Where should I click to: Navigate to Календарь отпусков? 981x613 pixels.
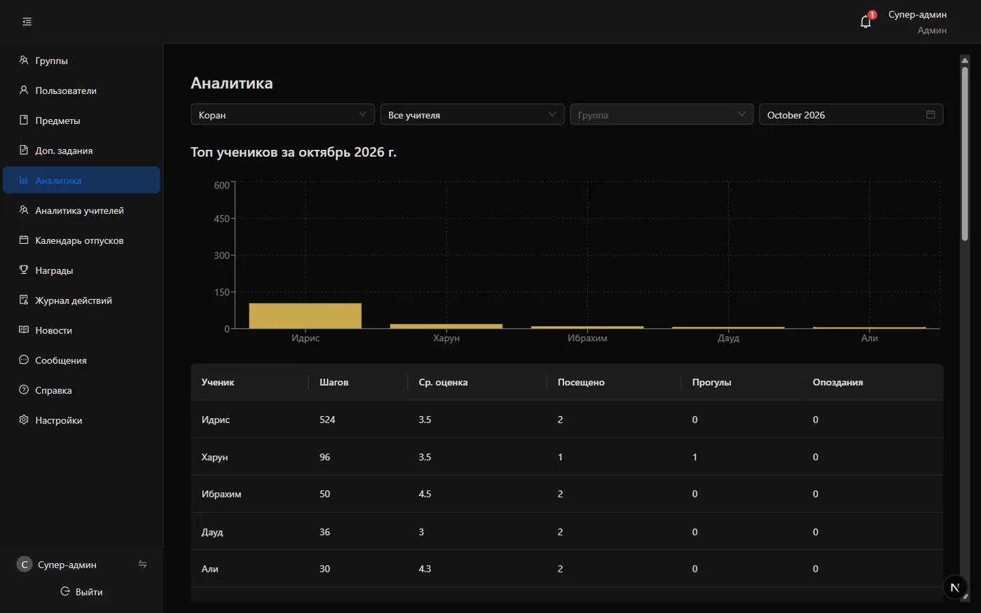point(81,240)
